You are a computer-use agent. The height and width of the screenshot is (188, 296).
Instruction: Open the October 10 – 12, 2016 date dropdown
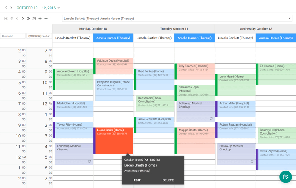coord(38,8)
